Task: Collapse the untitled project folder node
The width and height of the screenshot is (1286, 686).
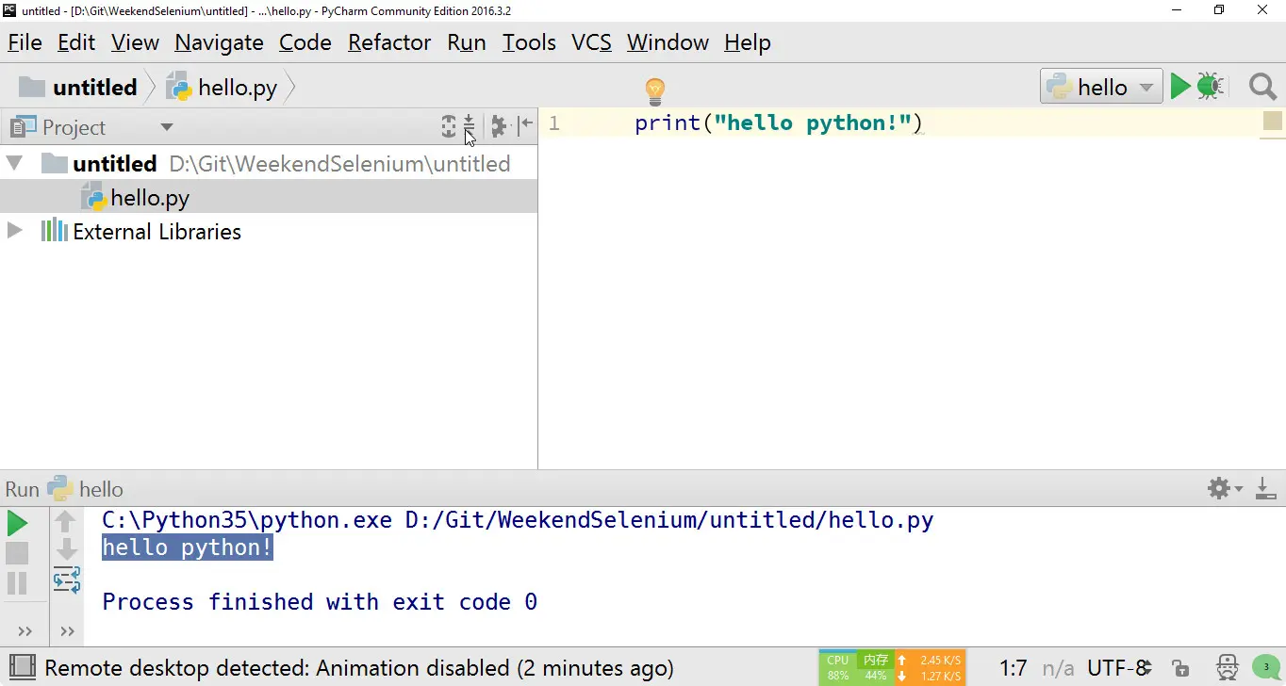Action: tap(14, 163)
